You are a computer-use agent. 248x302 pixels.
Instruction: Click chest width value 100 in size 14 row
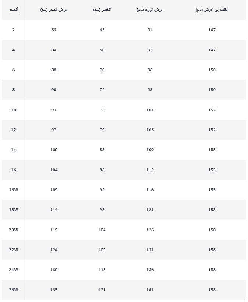[x=54, y=150]
